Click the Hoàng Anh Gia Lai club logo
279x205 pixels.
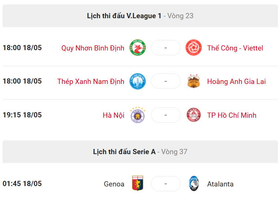click(194, 81)
